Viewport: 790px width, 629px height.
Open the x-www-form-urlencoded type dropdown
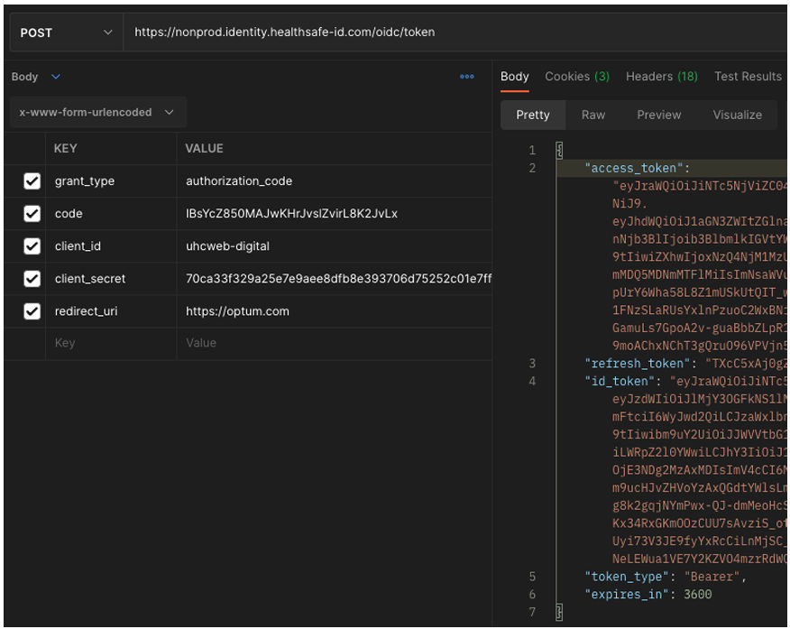pyautogui.click(x=97, y=112)
